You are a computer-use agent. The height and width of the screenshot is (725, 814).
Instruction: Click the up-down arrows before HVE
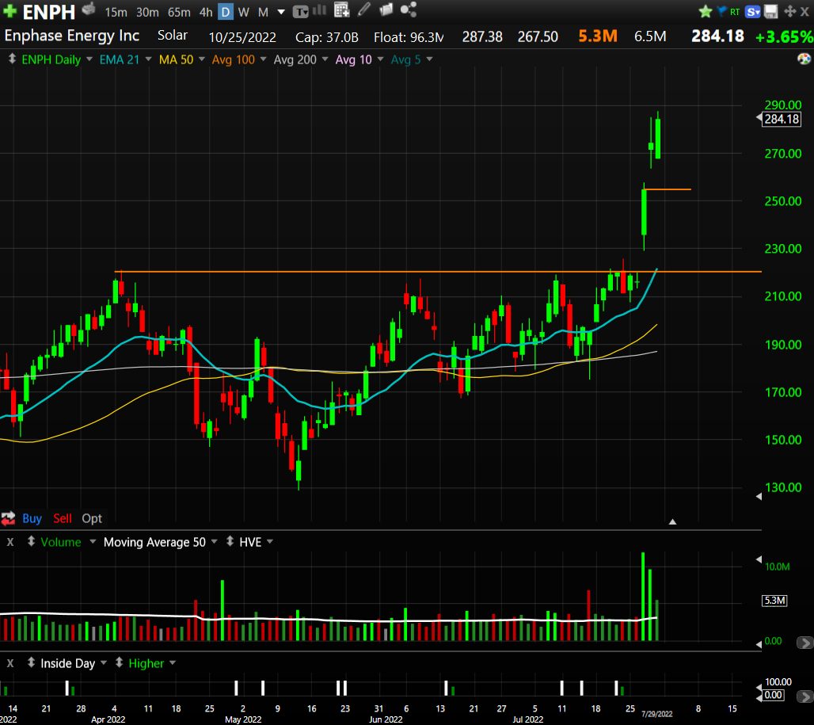[x=230, y=541]
